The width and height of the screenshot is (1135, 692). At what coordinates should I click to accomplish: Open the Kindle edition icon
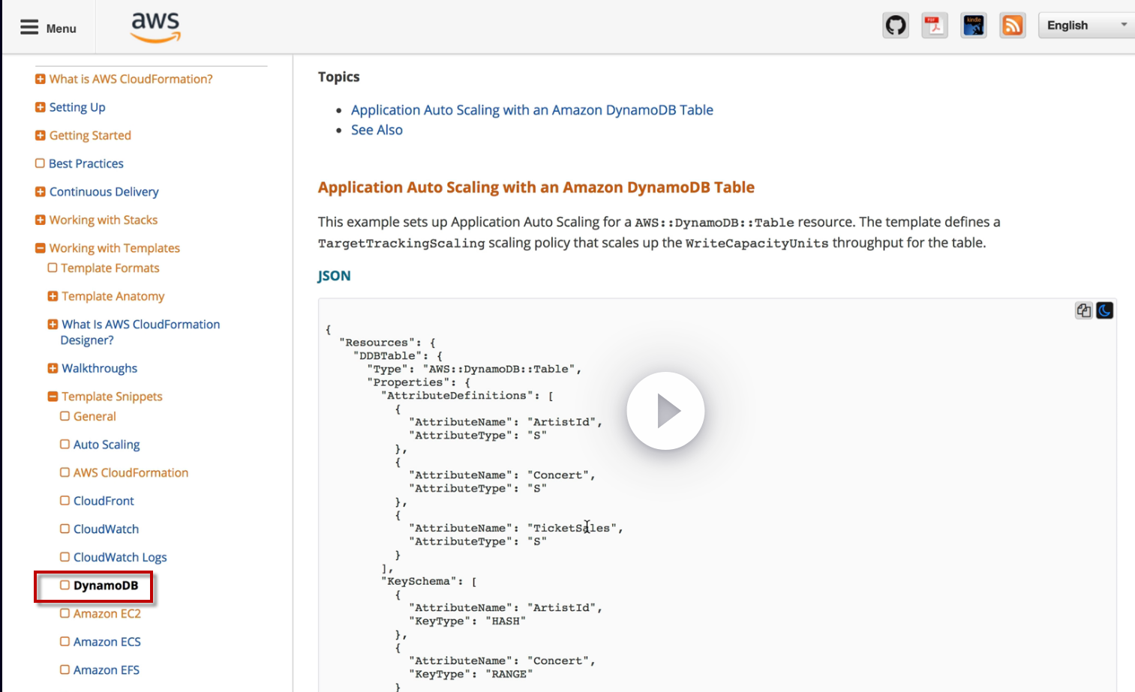click(x=974, y=25)
